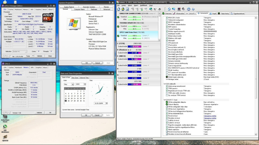The image size is (259, 145).
Task: Click the time input field showing 8:05:58 PM
Action: (x=100, y=103)
